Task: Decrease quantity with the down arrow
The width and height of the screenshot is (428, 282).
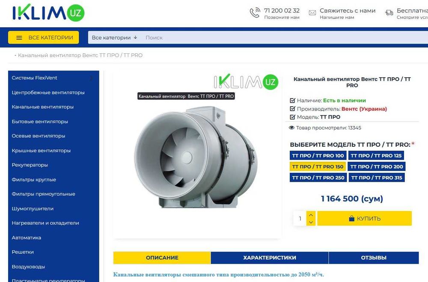Action: pos(311,222)
